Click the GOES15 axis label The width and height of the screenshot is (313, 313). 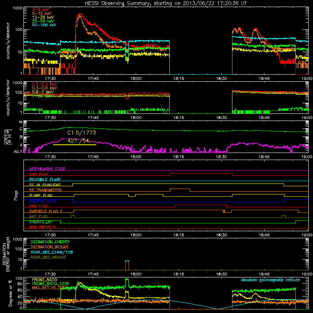6,136
